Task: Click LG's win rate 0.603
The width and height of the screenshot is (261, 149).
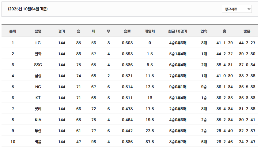Action: (127, 43)
